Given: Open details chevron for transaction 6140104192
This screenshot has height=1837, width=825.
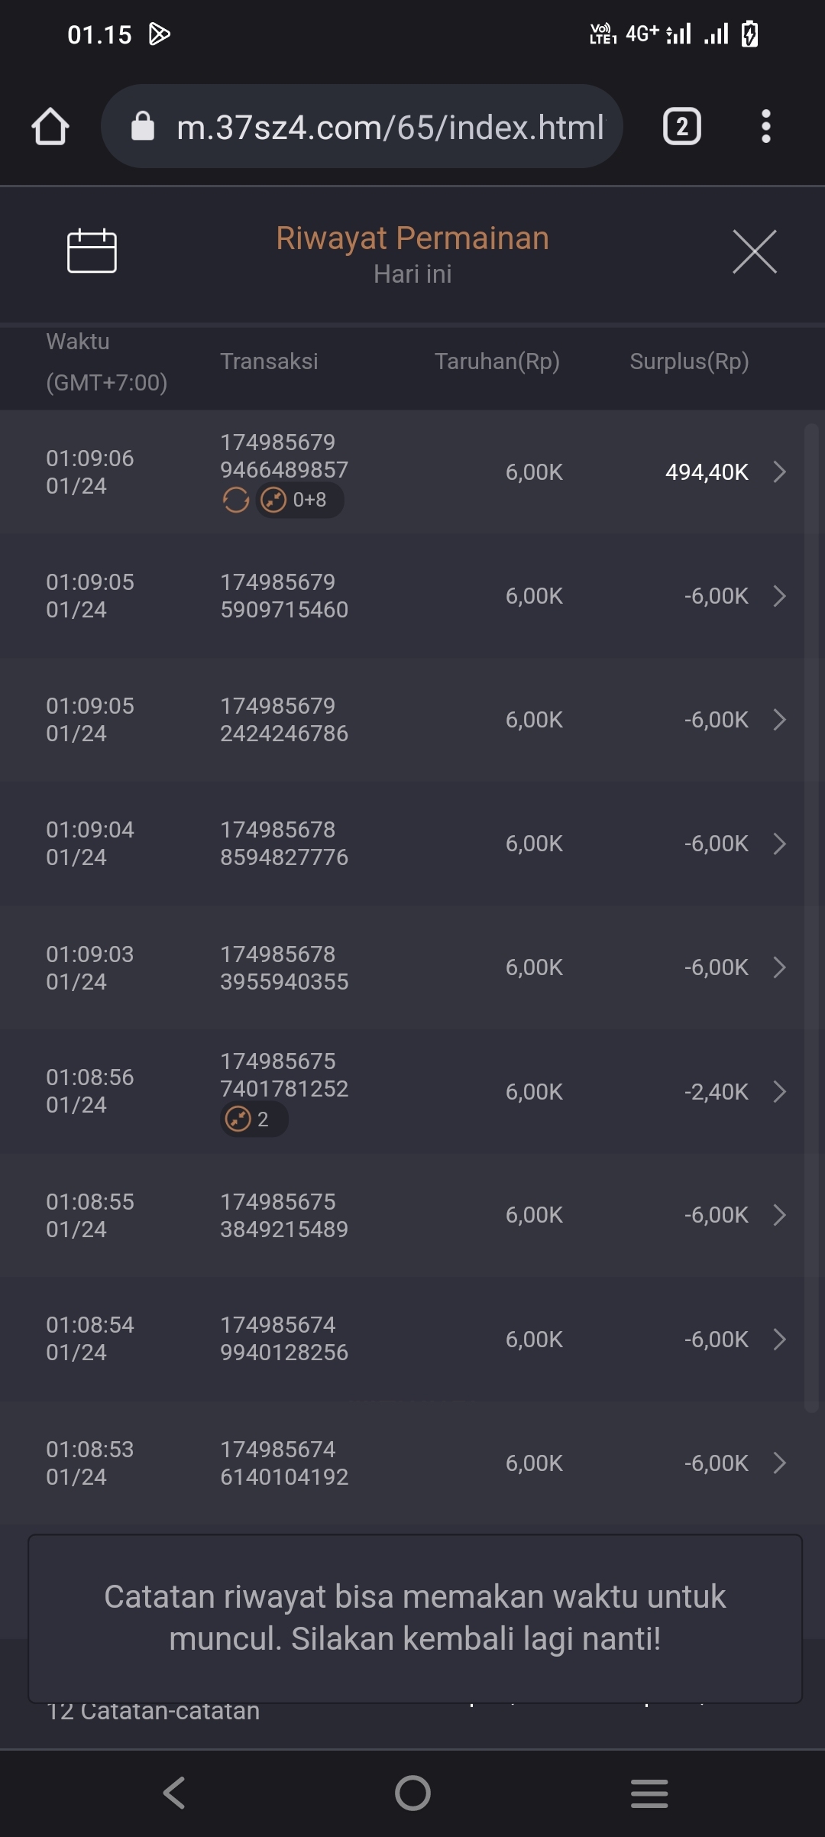Looking at the screenshot, I should (779, 1463).
